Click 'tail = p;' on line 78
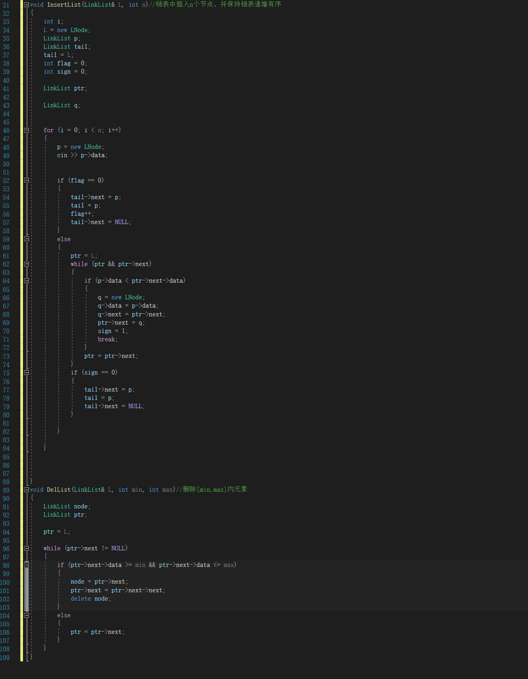528x679 pixels. click(x=99, y=398)
